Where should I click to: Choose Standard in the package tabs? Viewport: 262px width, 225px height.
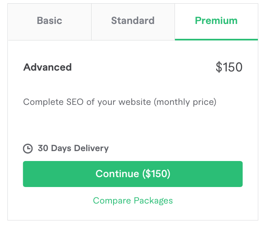133,21
